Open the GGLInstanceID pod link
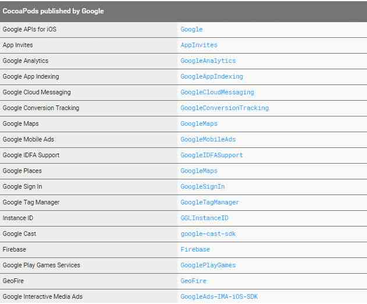This screenshot has height=304, width=367. click(204, 218)
